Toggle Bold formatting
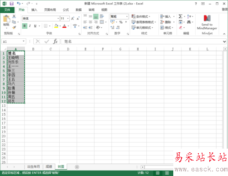This screenshot has height=176, width=228. pyautogui.click(x=25, y=26)
